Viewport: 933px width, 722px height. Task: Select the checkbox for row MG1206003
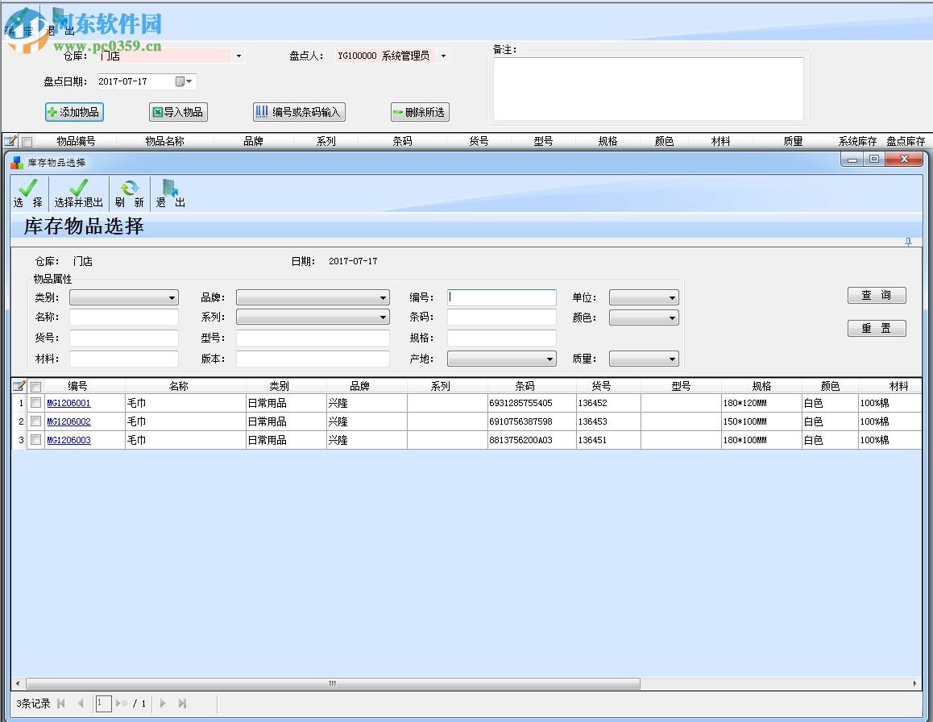(35, 440)
